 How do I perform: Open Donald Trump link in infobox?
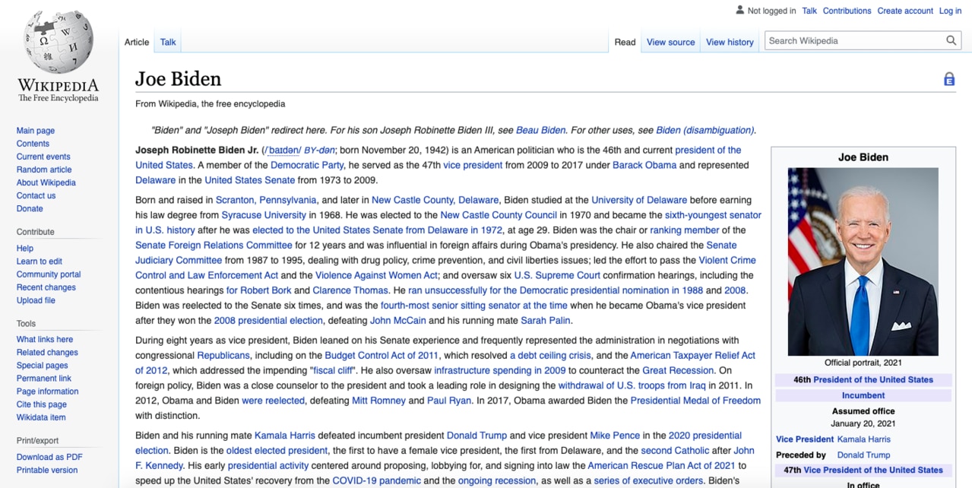pyautogui.click(x=863, y=455)
